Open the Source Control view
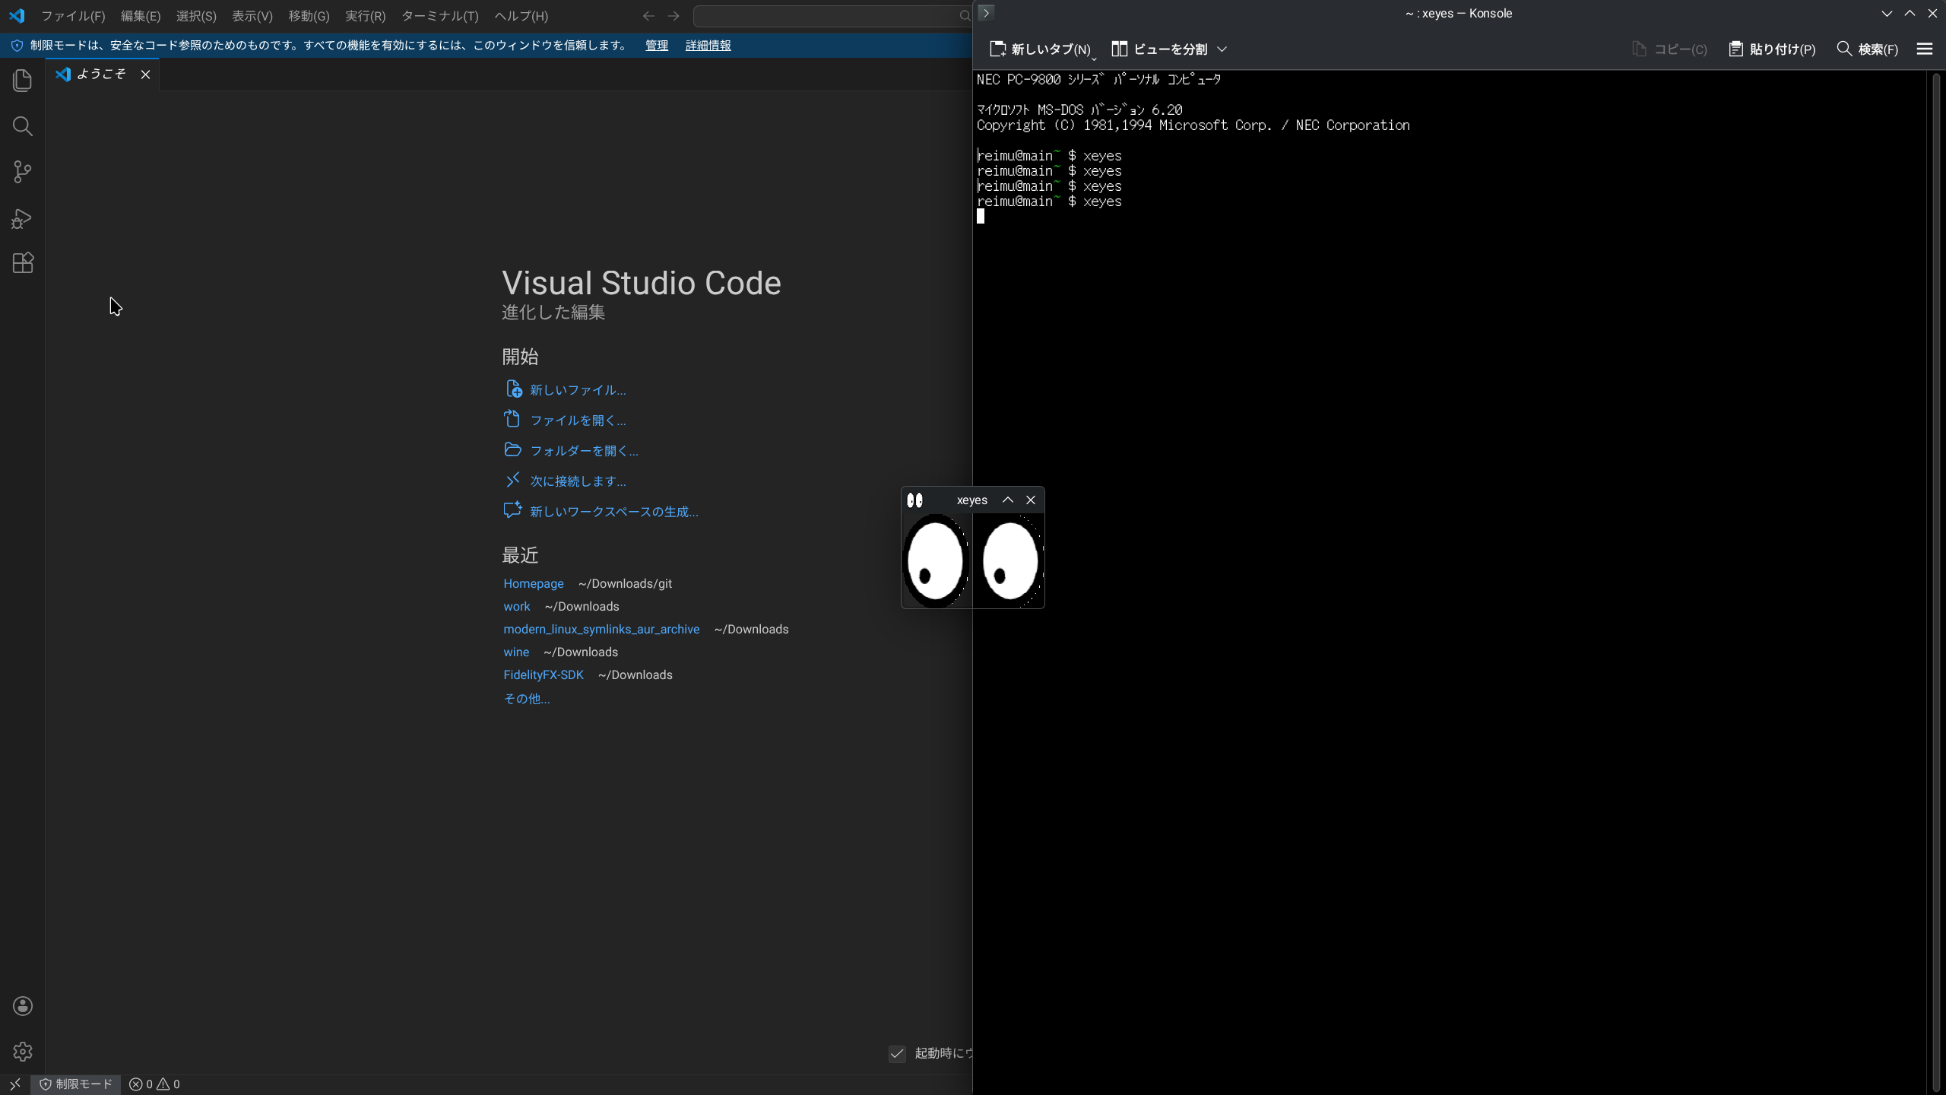The image size is (1946, 1095). coord(23,172)
